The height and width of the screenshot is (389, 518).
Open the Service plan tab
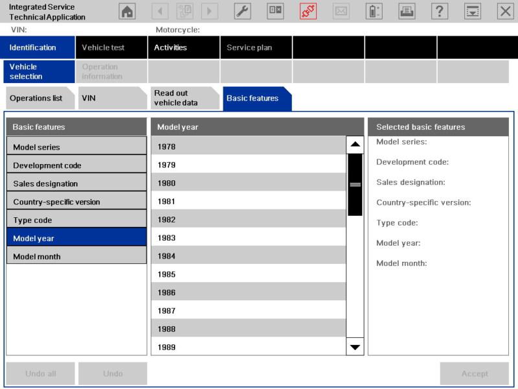(256, 47)
